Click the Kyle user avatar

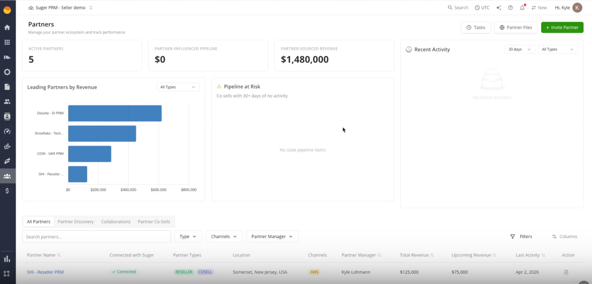(x=577, y=7)
